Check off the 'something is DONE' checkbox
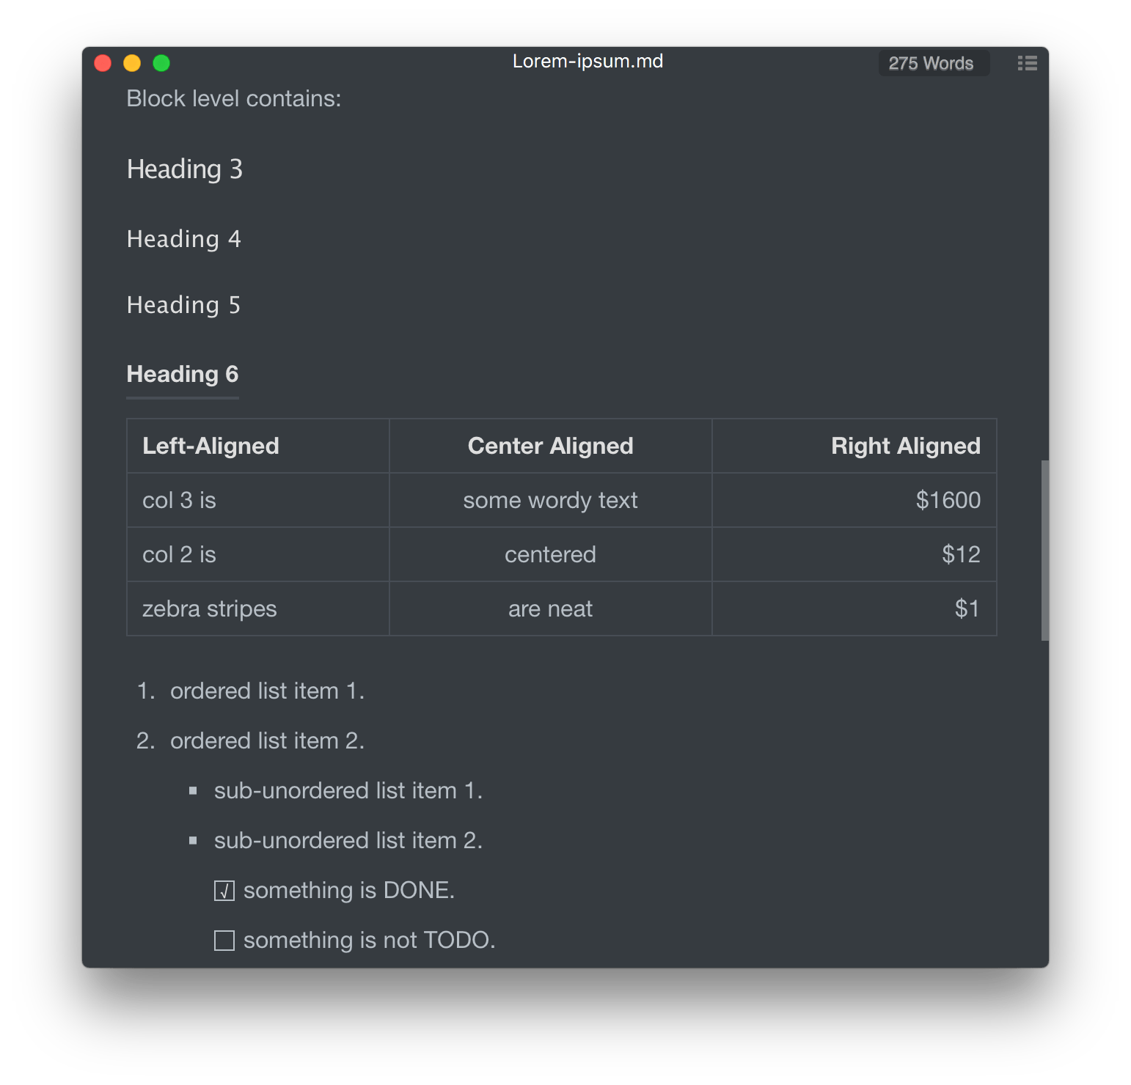 [x=224, y=891]
